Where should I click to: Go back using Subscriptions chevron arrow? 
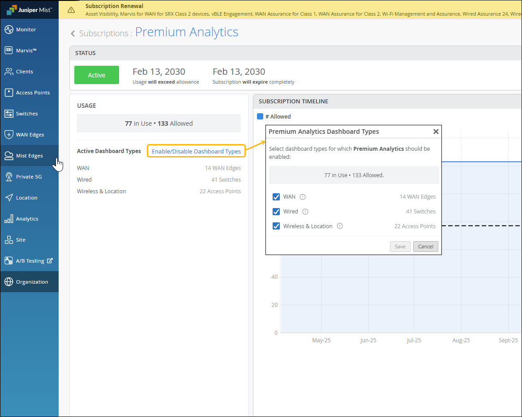pyautogui.click(x=73, y=34)
